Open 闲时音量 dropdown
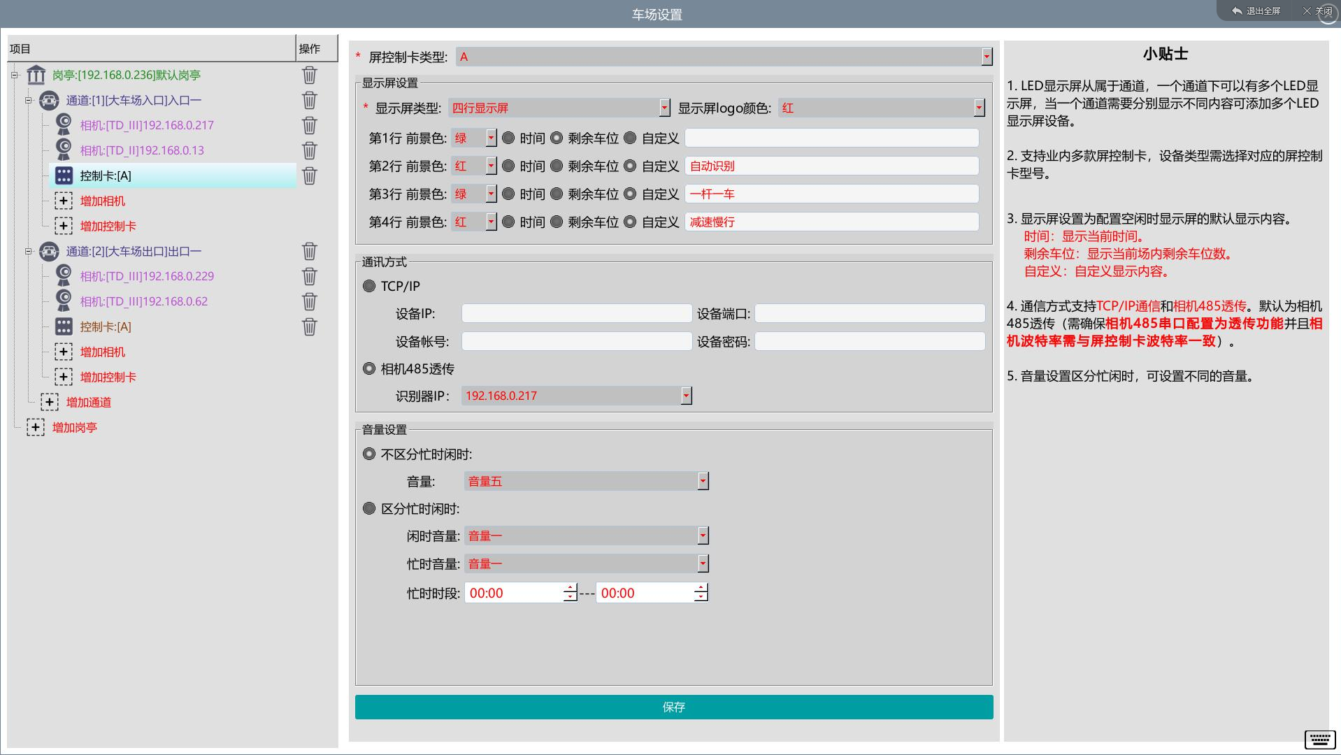Image resolution: width=1341 pixels, height=755 pixels. tap(587, 535)
